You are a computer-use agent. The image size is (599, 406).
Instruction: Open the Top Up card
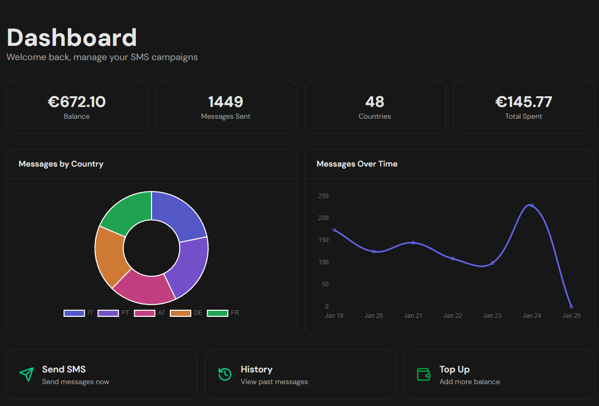pos(499,374)
